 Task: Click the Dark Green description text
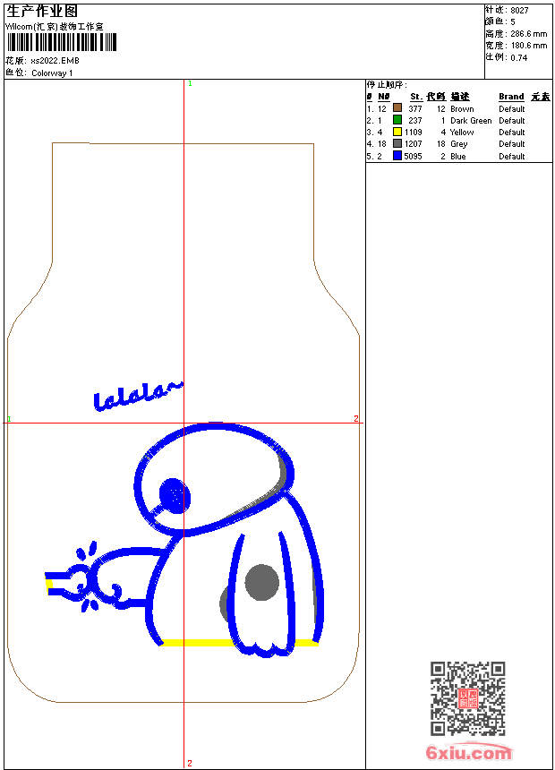(x=471, y=121)
